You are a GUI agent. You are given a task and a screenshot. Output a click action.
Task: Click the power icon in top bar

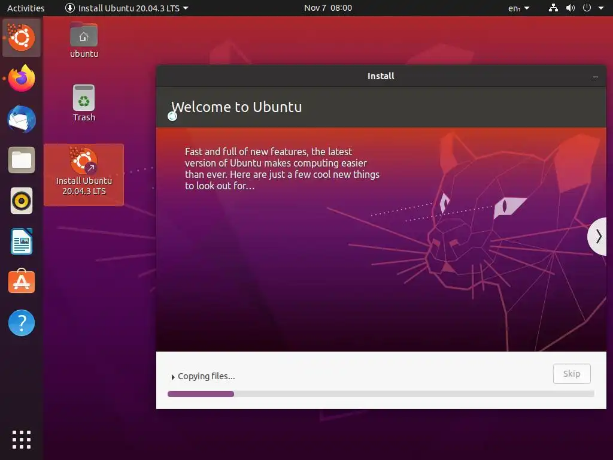click(587, 8)
